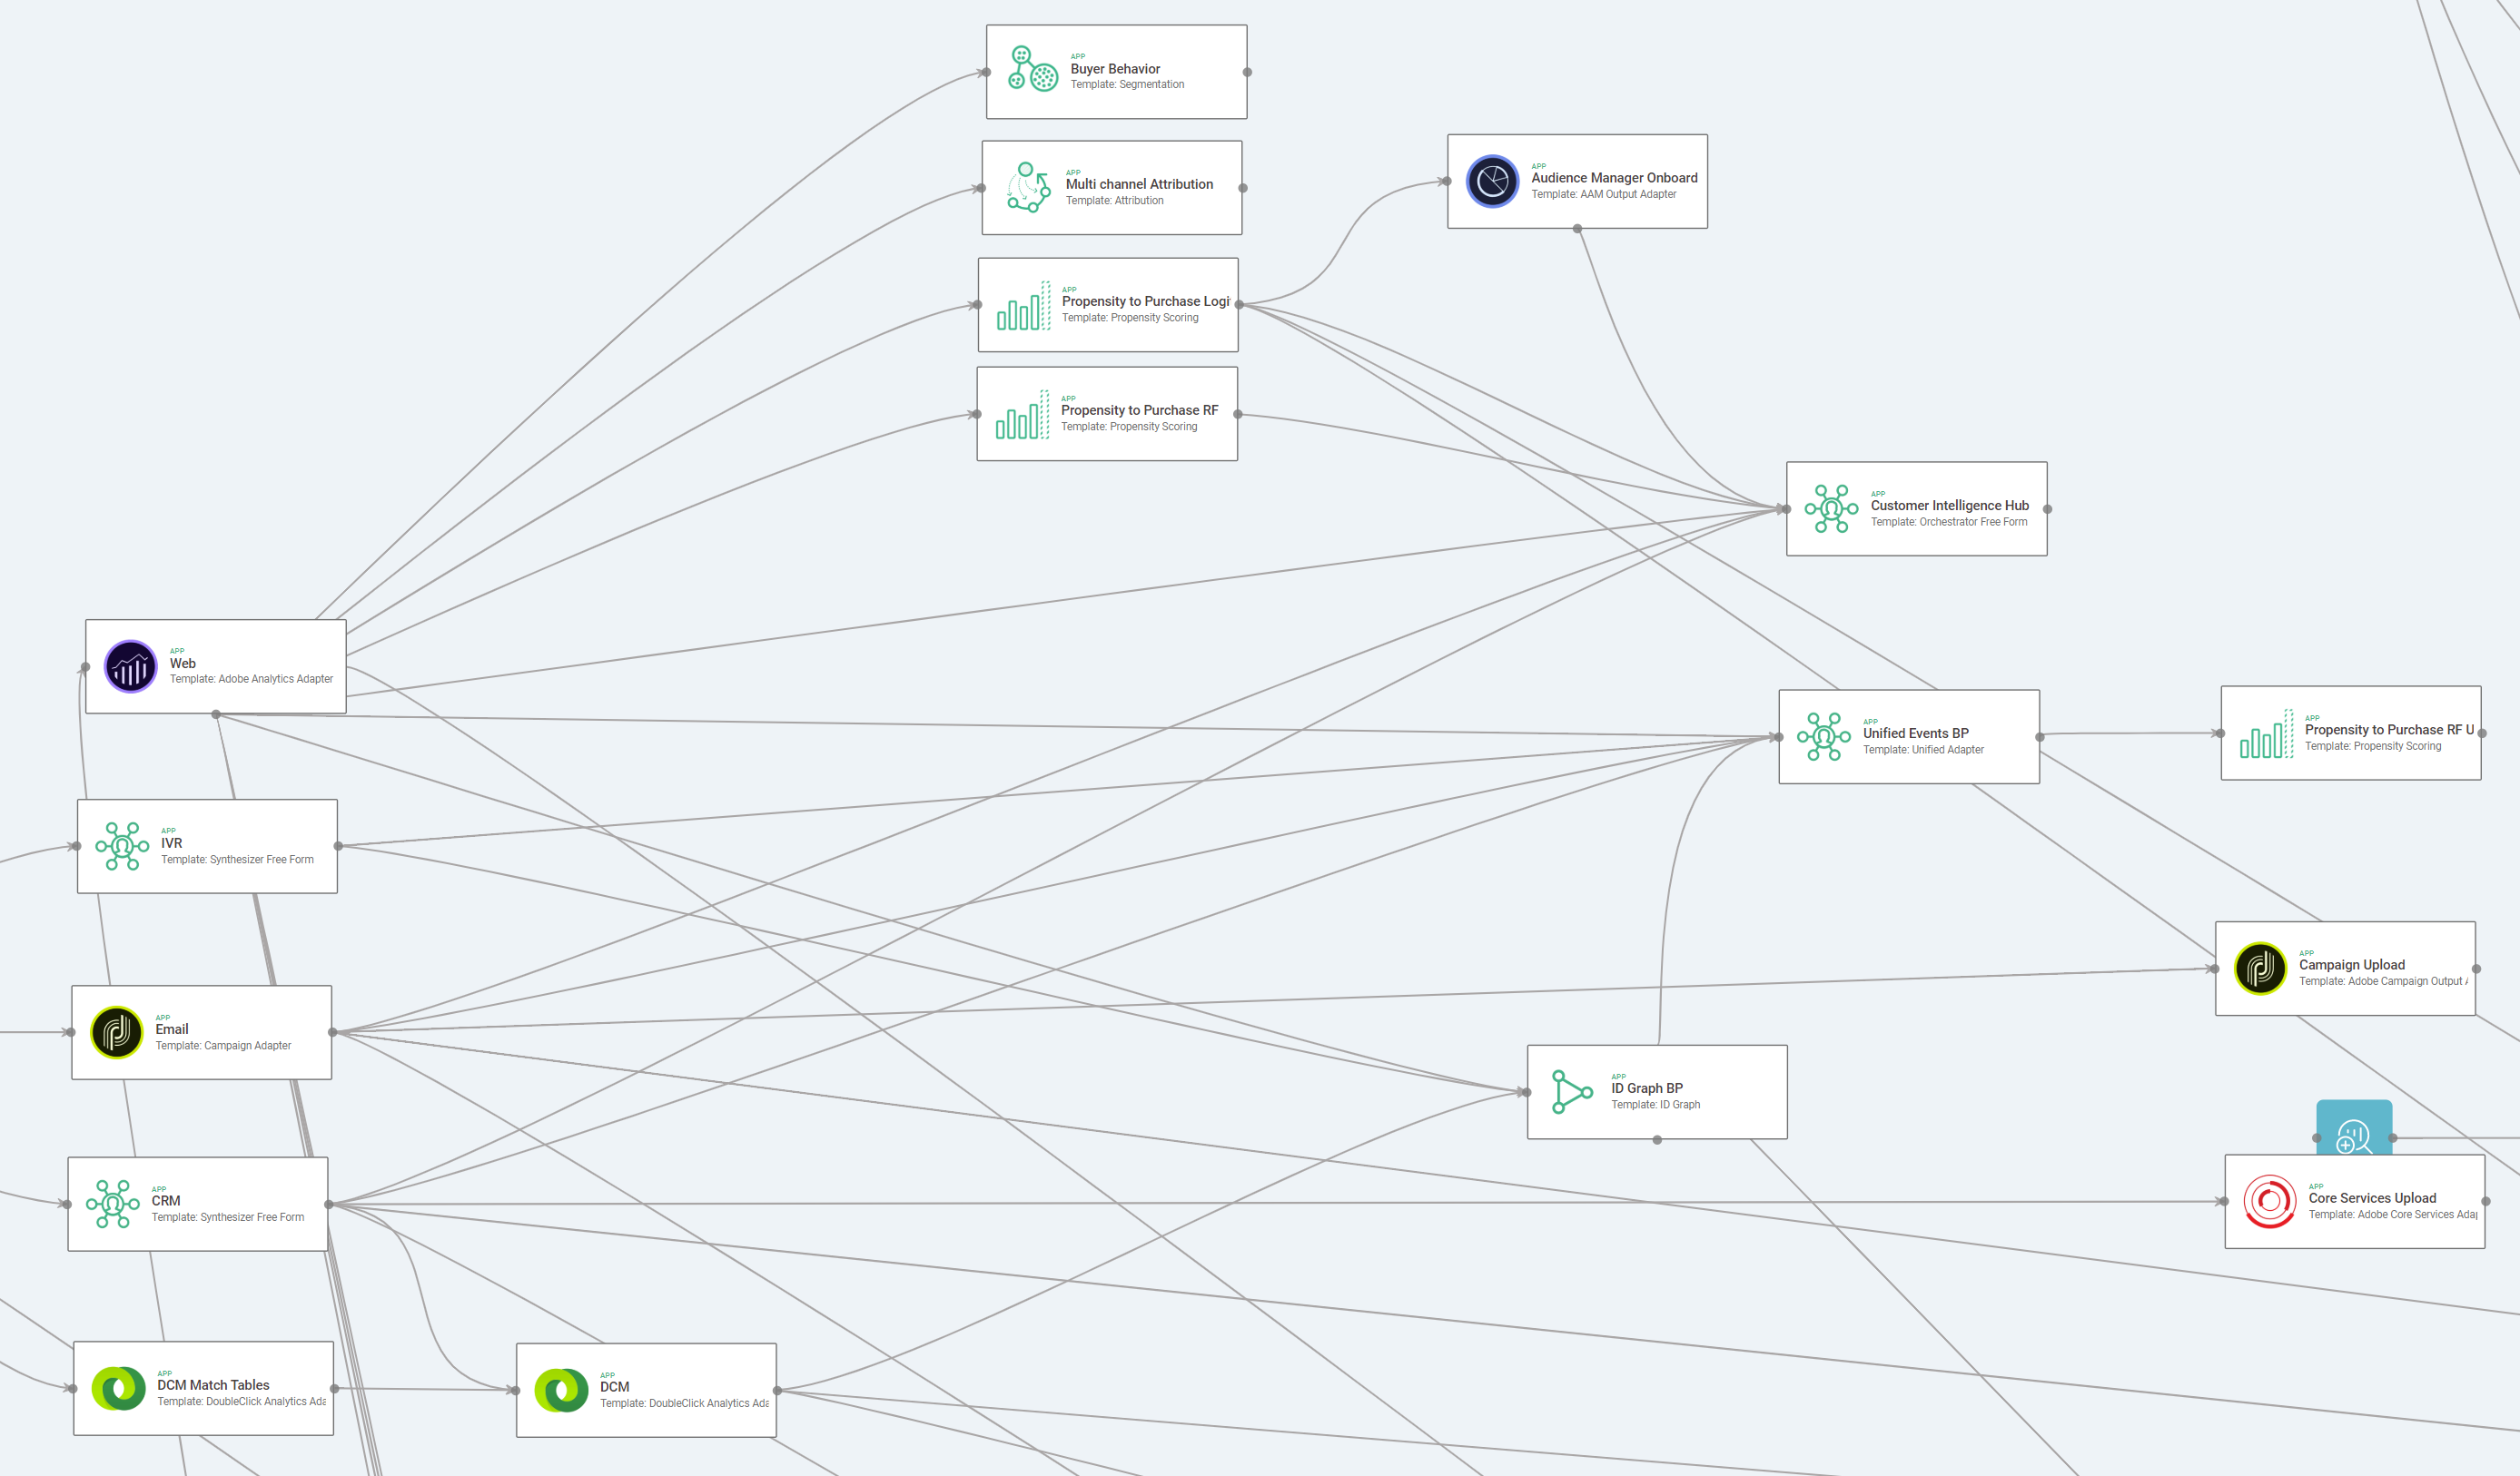Image resolution: width=2520 pixels, height=1476 pixels.
Task: Click the Audience Manager Onboard circular icon
Action: pos(1491,181)
